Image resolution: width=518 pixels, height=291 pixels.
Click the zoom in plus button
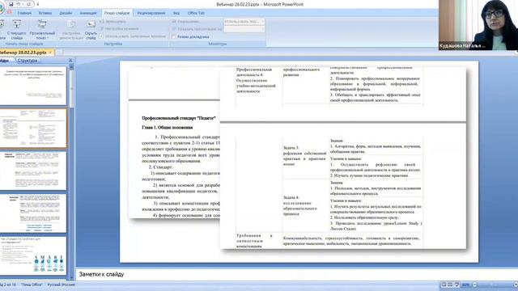516,285
